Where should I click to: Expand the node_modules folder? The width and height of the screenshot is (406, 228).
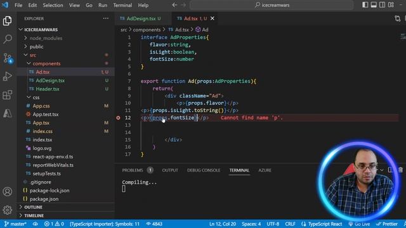click(x=46, y=38)
